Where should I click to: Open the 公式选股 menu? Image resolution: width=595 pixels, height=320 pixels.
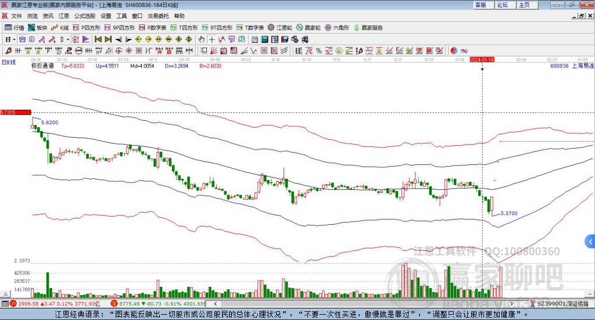tap(84, 16)
